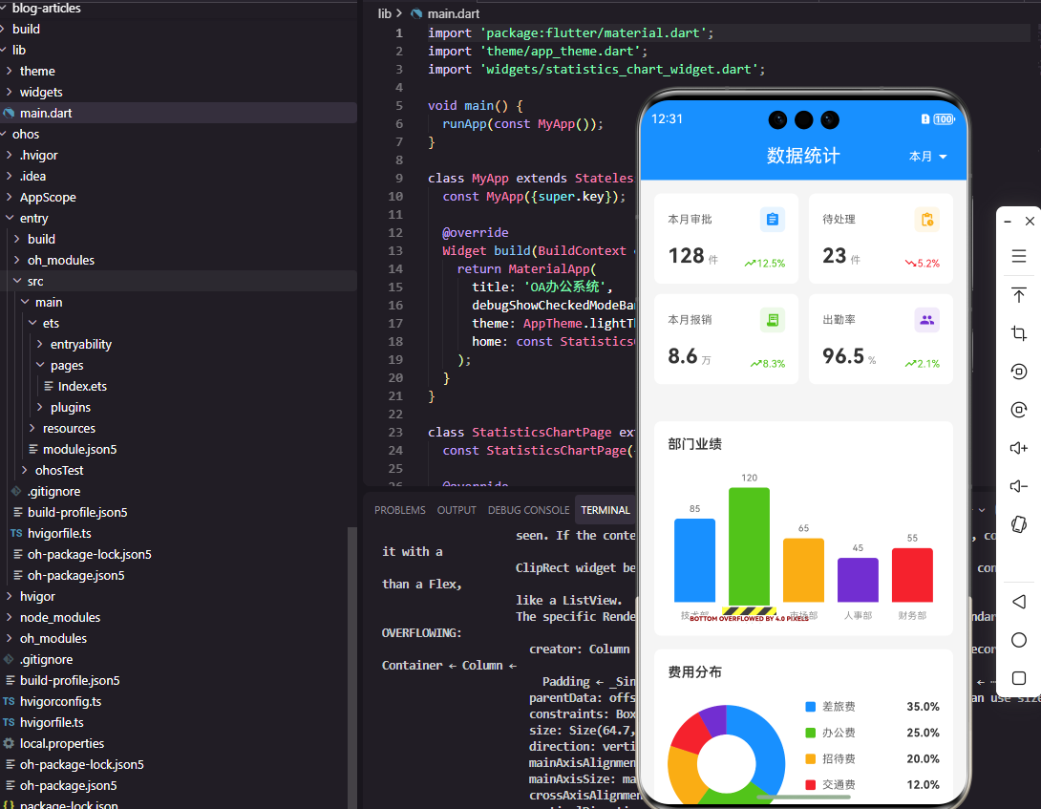The image size is (1041, 809).
Task: Tap the purple people icon on 出勤率 card
Action: (926, 320)
